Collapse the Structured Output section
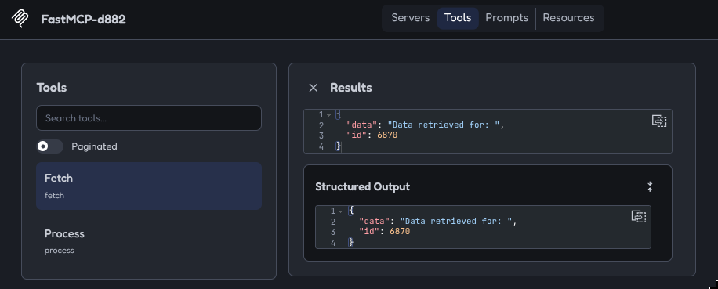The image size is (718, 289). coord(650,186)
